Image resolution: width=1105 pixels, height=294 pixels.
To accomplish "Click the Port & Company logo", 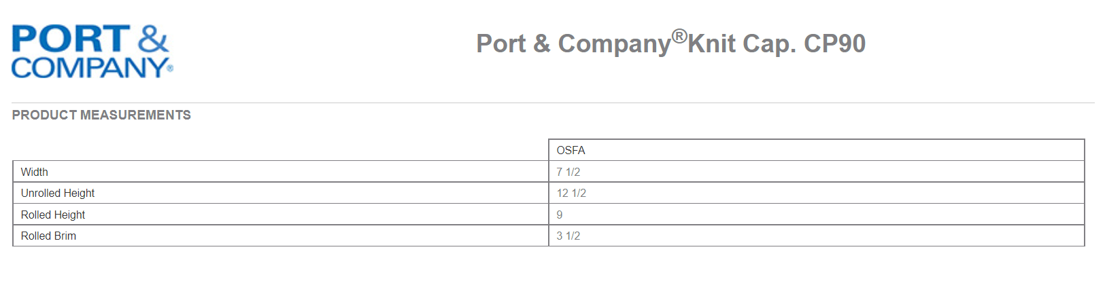I will tap(92, 52).
